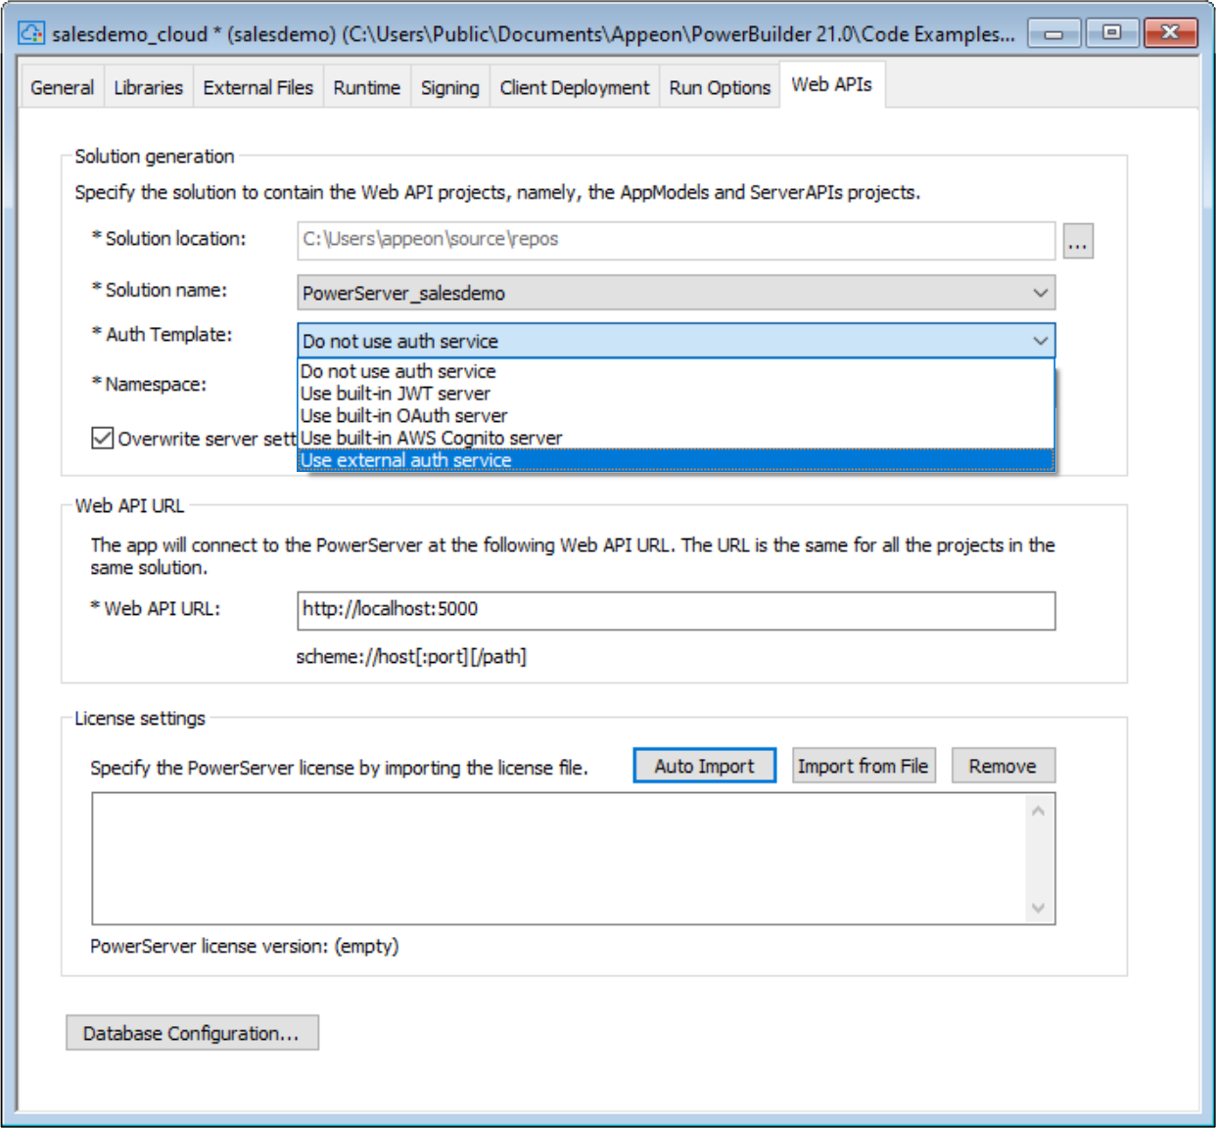Select 'Use external auth service' option
The height and width of the screenshot is (1128, 1216).
point(676,460)
